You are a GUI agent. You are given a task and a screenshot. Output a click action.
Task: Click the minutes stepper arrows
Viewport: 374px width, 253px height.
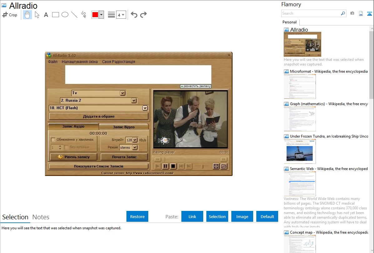[60, 147]
